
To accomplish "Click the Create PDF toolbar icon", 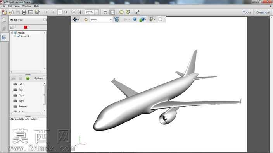I will (x=4, y=12).
